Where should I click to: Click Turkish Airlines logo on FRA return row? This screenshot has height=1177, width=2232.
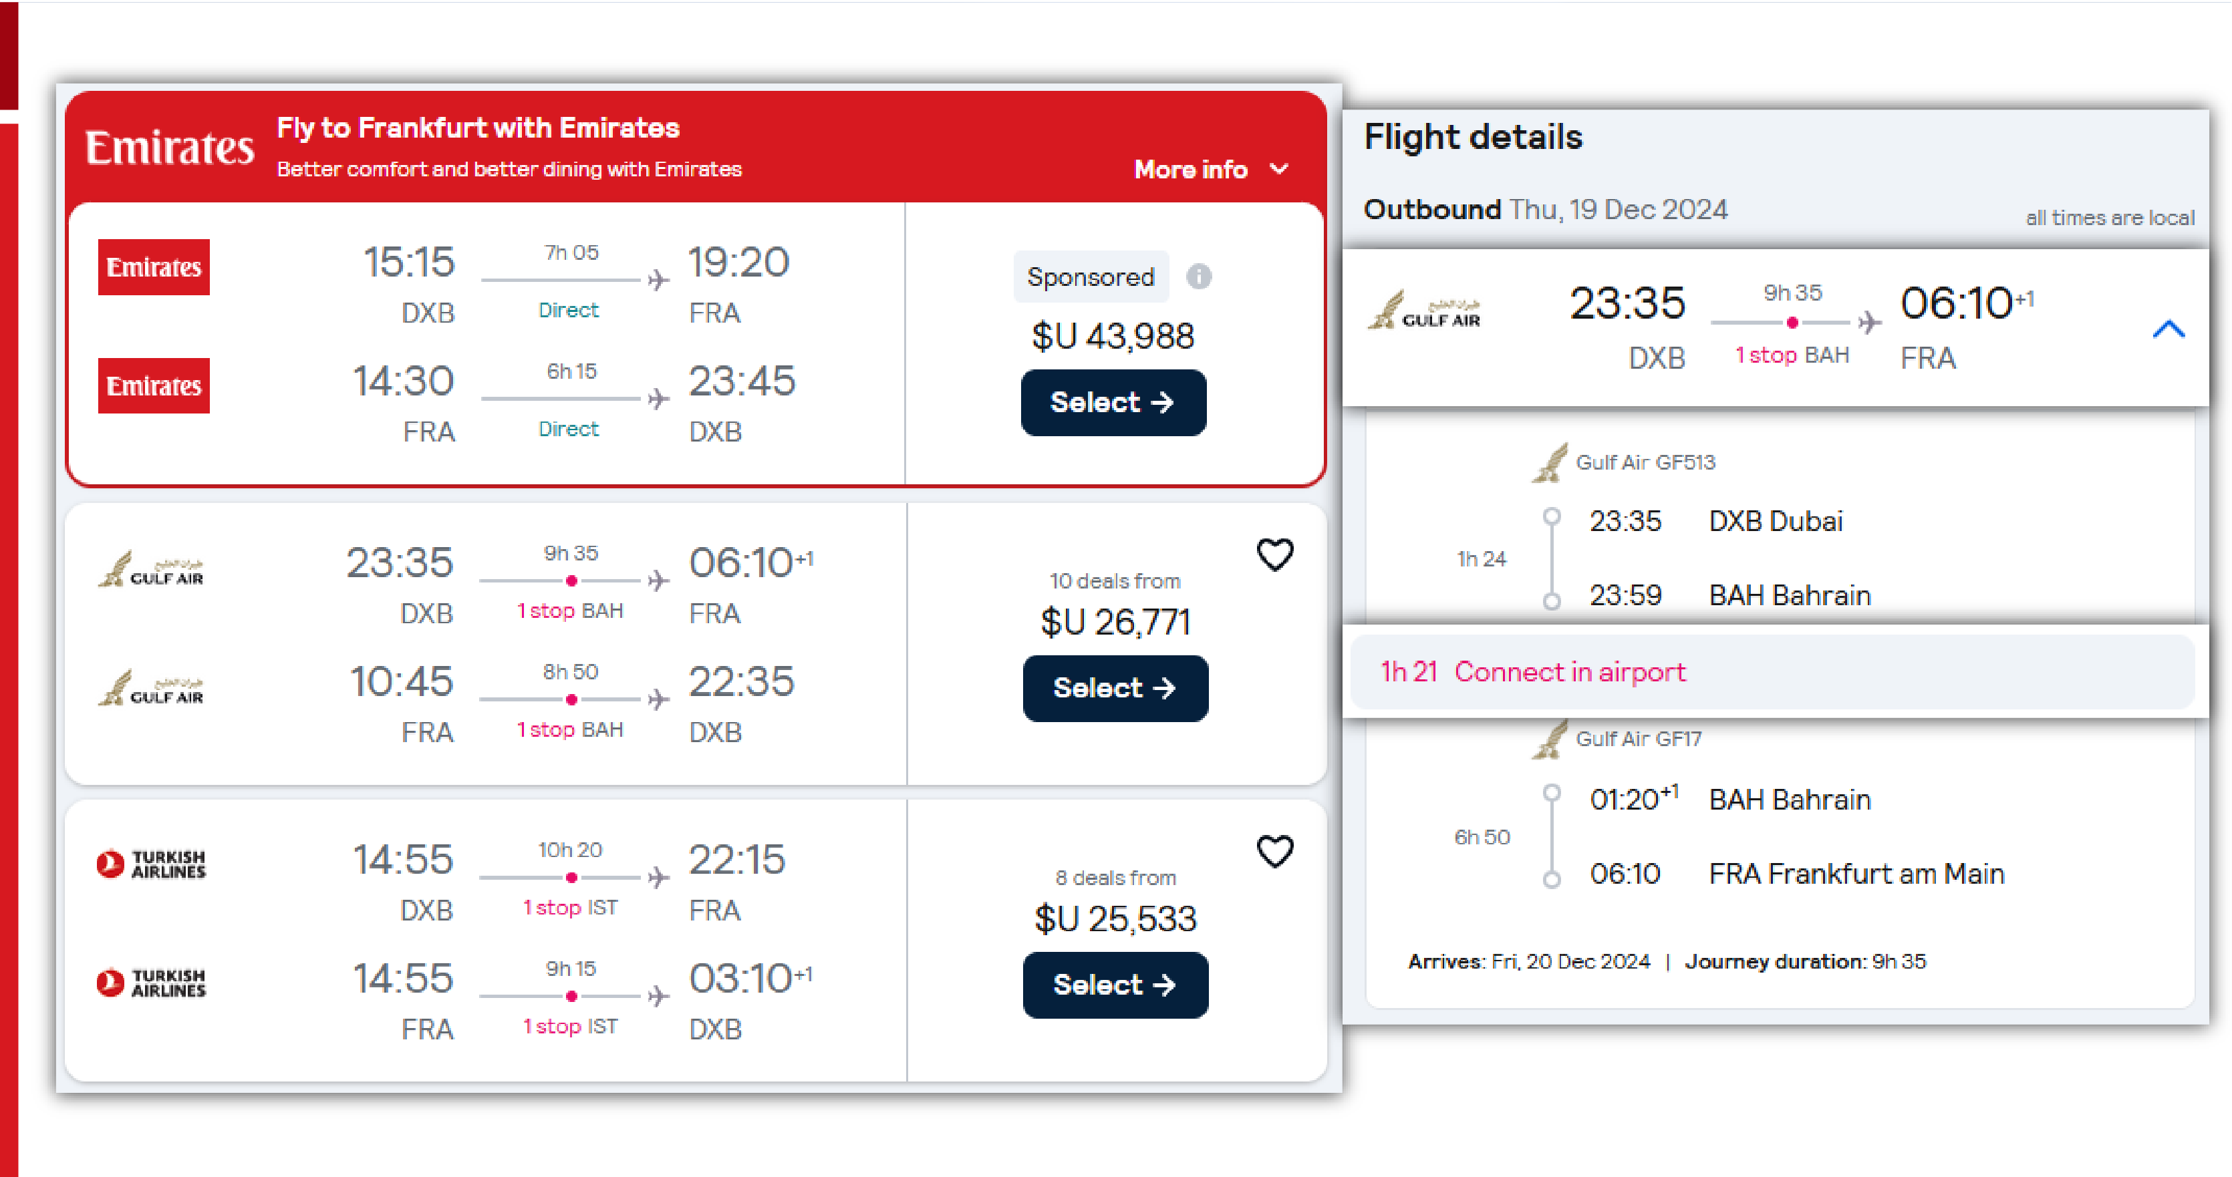point(151,982)
